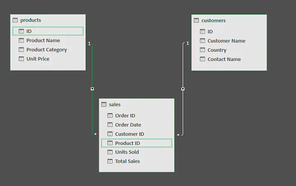Select the sales table header

pos(136,104)
